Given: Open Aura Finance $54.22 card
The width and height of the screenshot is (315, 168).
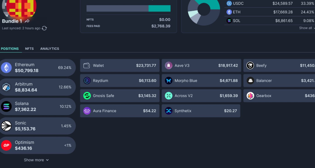Looking at the screenshot, I should 120,111.
